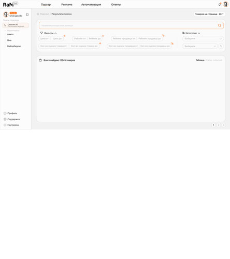Click the Поддержка sidebar icon
This screenshot has height=259, width=230.
5,119
